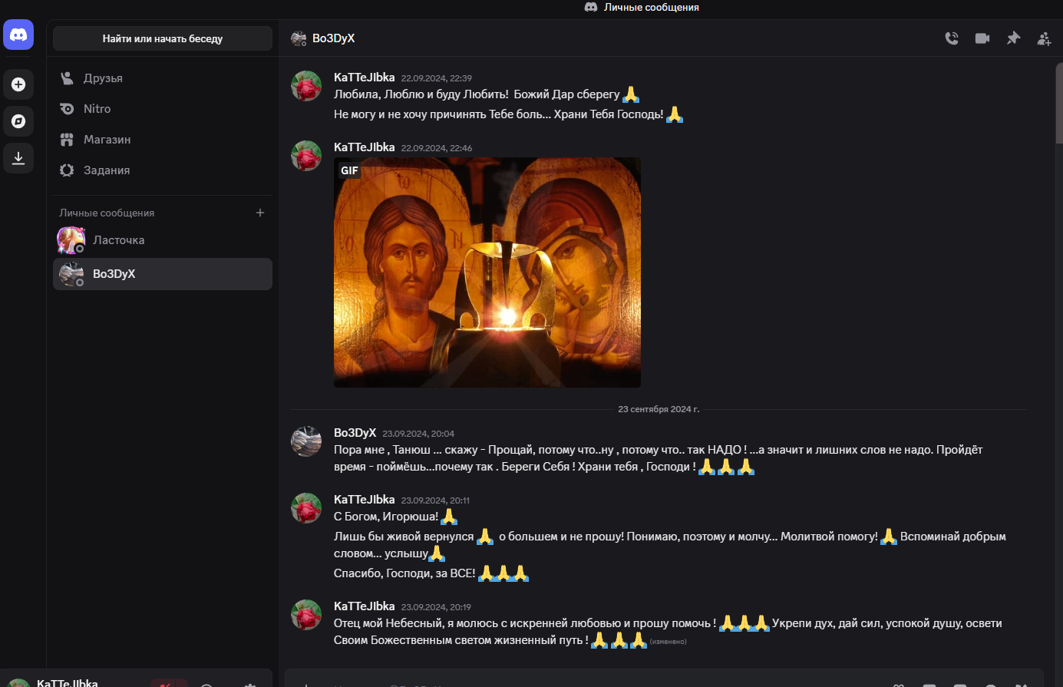
Task: Add friends to this direct message
Action: (1044, 38)
